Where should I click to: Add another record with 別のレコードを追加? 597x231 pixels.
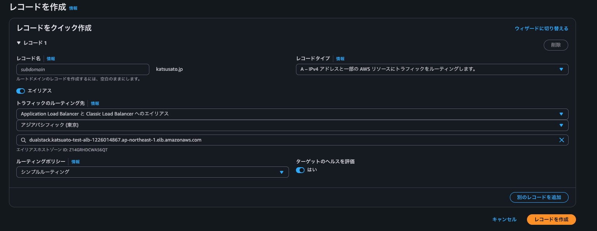(x=539, y=197)
